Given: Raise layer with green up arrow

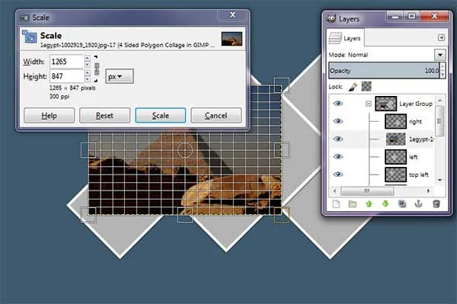Looking at the screenshot, I should [369, 203].
